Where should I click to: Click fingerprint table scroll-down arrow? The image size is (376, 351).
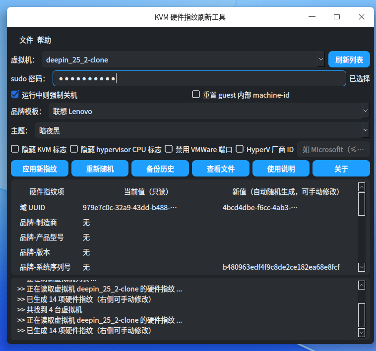pos(362,267)
